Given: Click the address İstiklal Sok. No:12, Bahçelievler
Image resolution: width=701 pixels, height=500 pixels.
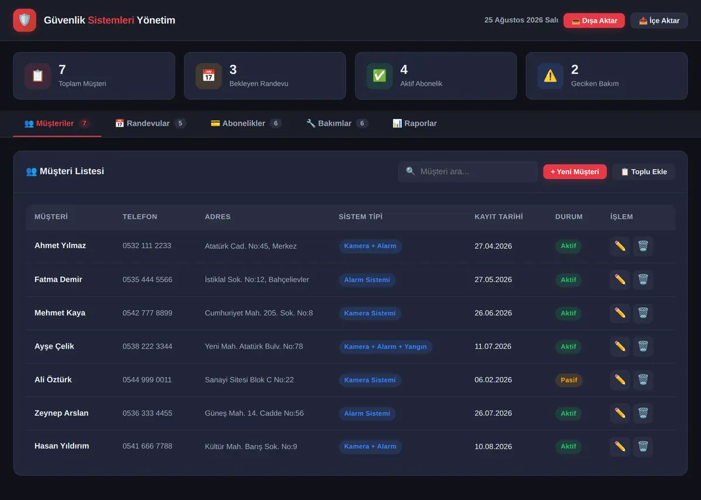Looking at the screenshot, I should 257,280.
